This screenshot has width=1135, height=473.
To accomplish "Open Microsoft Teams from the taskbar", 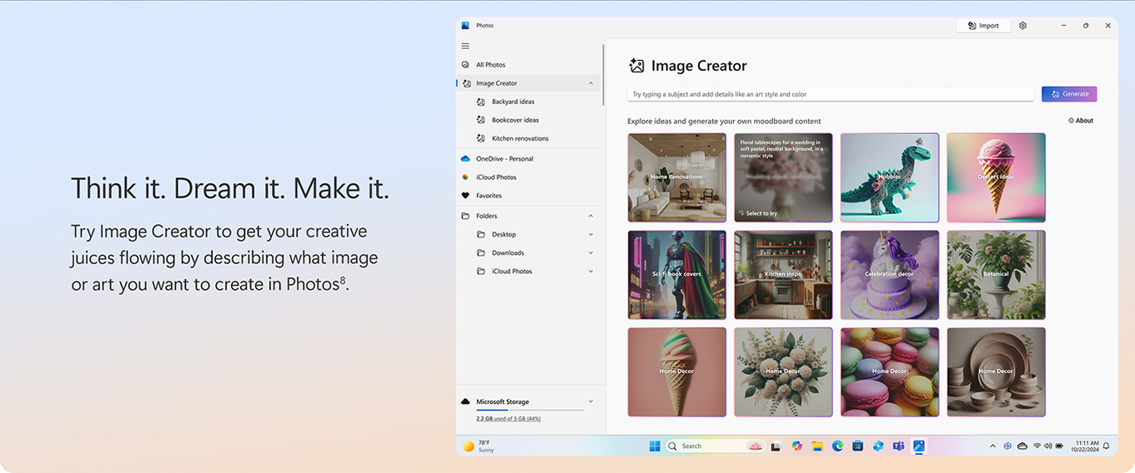I will [x=898, y=446].
